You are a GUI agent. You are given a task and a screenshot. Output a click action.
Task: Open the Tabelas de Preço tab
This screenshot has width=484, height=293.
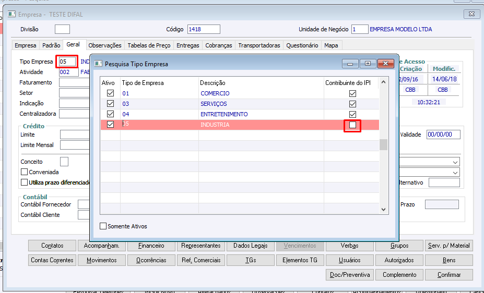(x=149, y=45)
